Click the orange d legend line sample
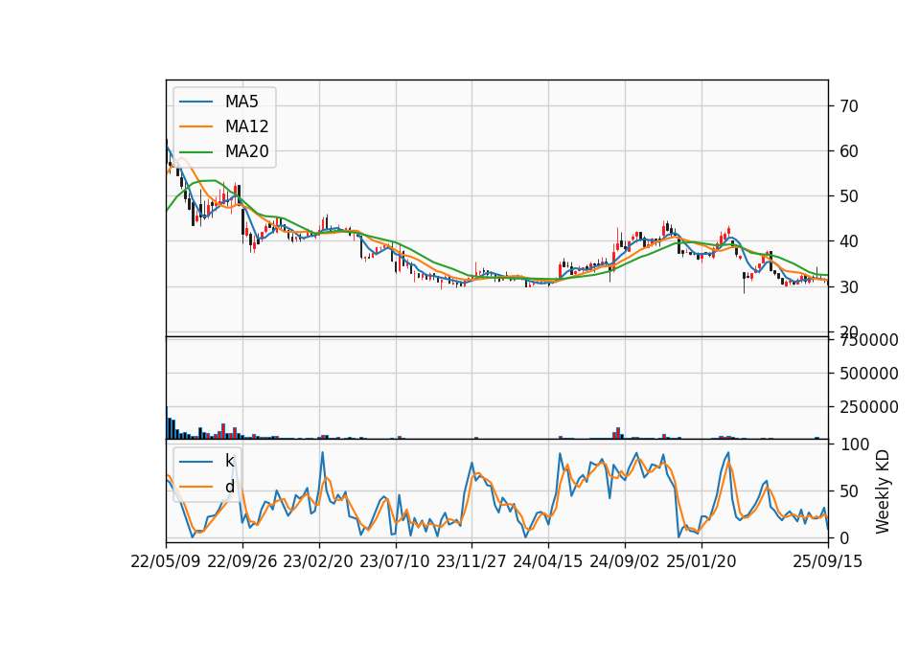Screen dimensions: 920x661 tap(195, 487)
